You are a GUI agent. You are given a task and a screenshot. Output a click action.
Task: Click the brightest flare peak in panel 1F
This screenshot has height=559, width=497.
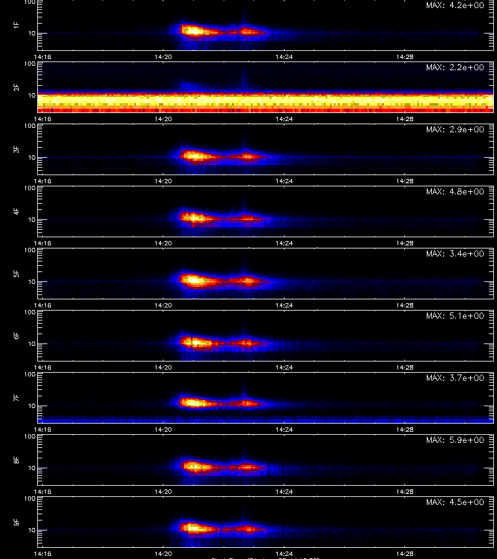coord(193,30)
